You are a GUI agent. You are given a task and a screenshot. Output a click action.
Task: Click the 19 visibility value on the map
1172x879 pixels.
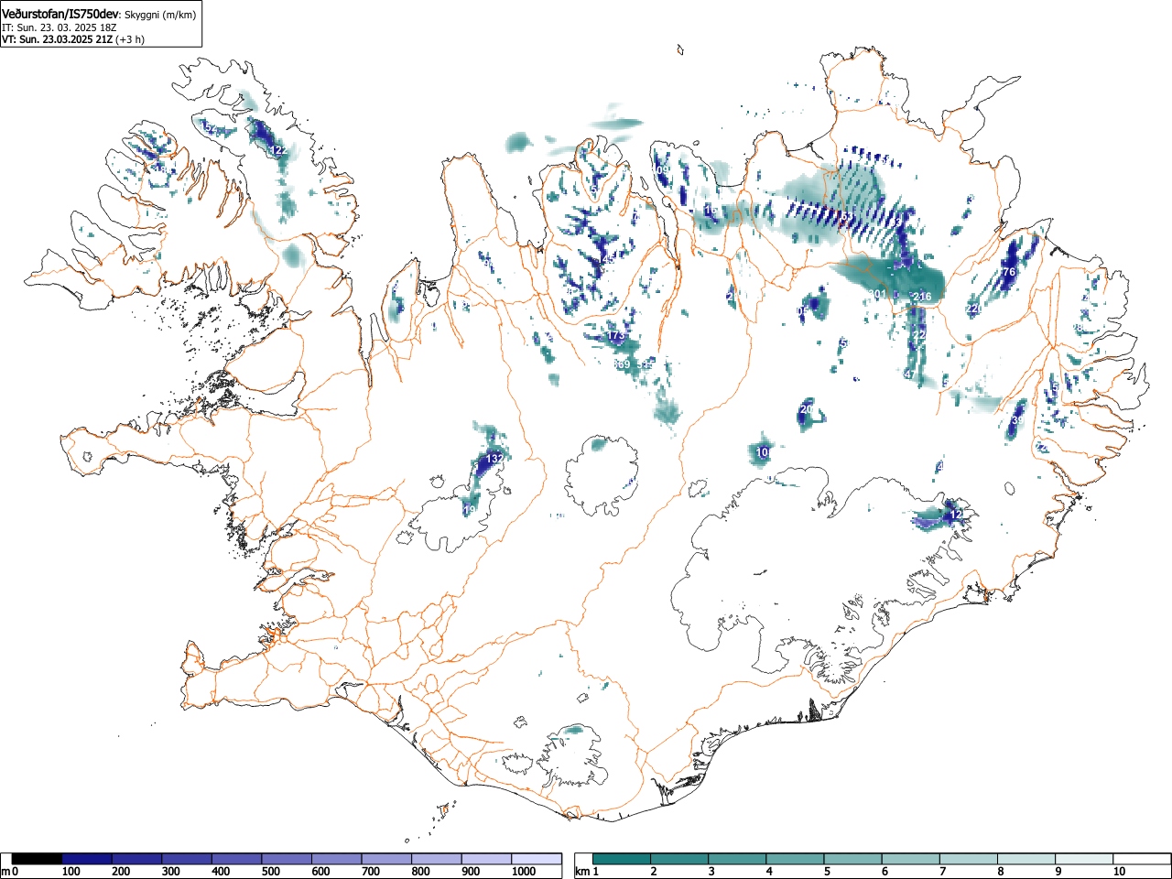pos(470,510)
